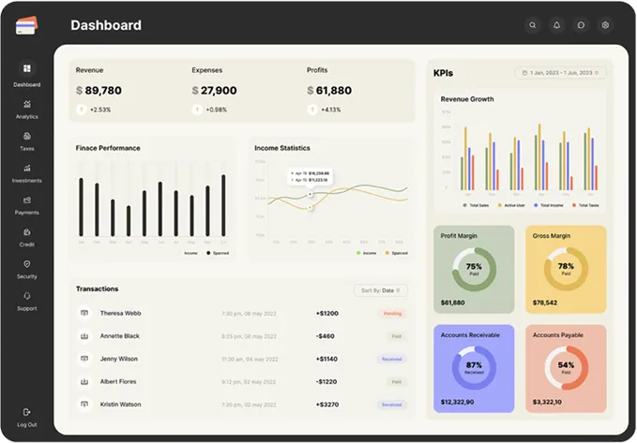Select the Profit Margin 75% card
This screenshot has width=637, height=443.
(x=474, y=270)
